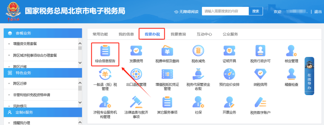This screenshot has width=324, height=125.
Task: Enable 无障碍阅读 mode
Action: [x=186, y=12]
